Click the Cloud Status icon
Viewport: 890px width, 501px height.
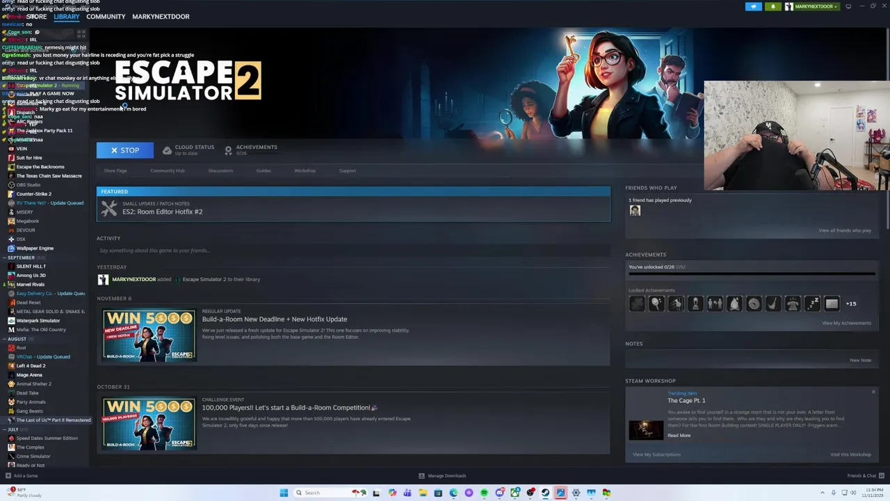click(167, 150)
